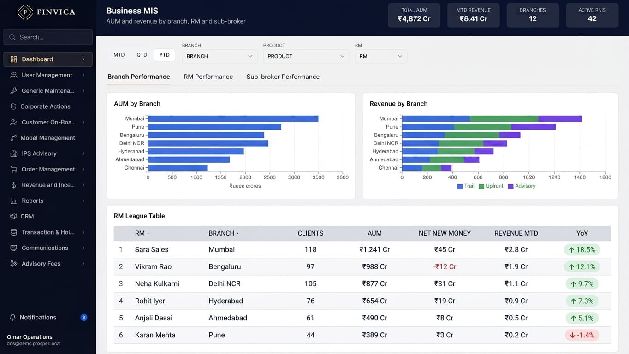629x354 pixels.
Task: Select the QTD period toggle
Action: click(x=142, y=55)
